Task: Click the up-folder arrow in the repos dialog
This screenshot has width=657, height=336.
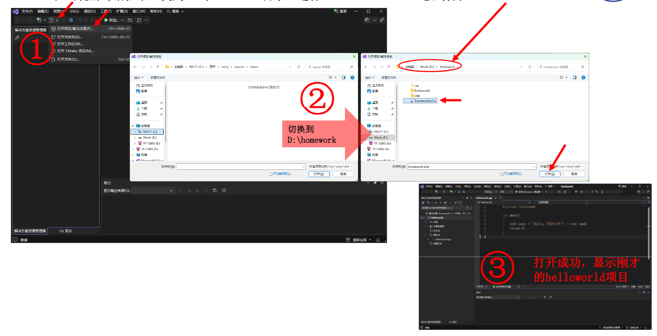Action: click(x=157, y=67)
